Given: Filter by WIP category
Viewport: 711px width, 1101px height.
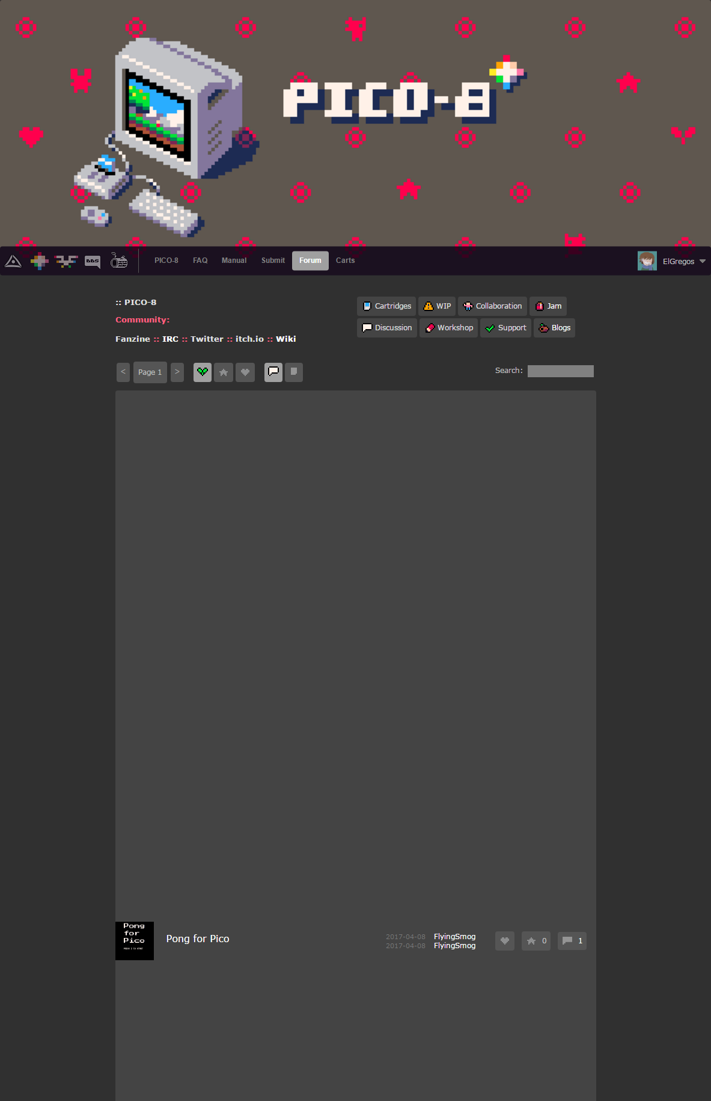Looking at the screenshot, I should (437, 306).
